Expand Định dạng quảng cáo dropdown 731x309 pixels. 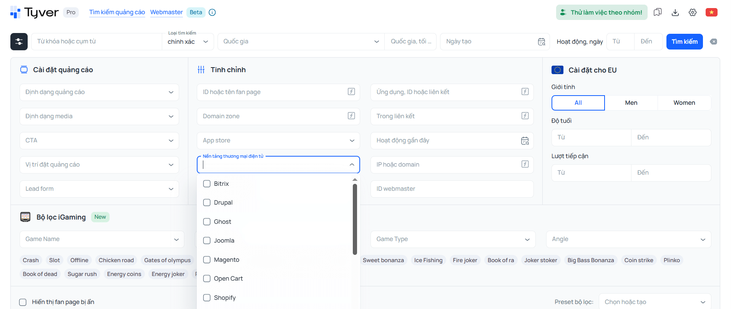99,92
